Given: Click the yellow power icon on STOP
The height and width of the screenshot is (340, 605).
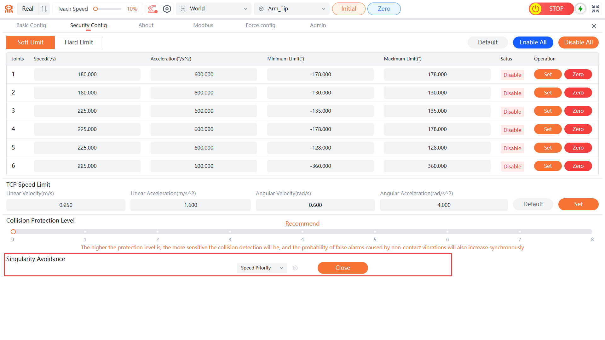Looking at the screenshot, I should pos(536,9).
